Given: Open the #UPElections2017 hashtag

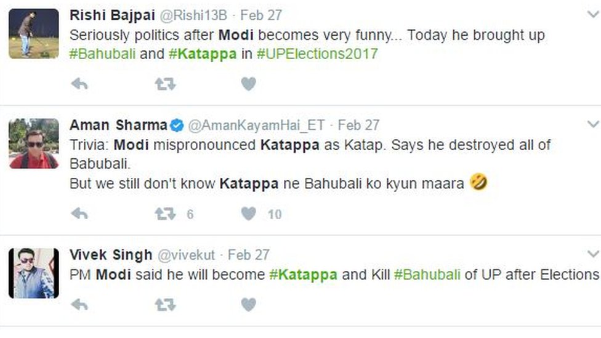Looking at the screenshot, I should pos(317,54).
